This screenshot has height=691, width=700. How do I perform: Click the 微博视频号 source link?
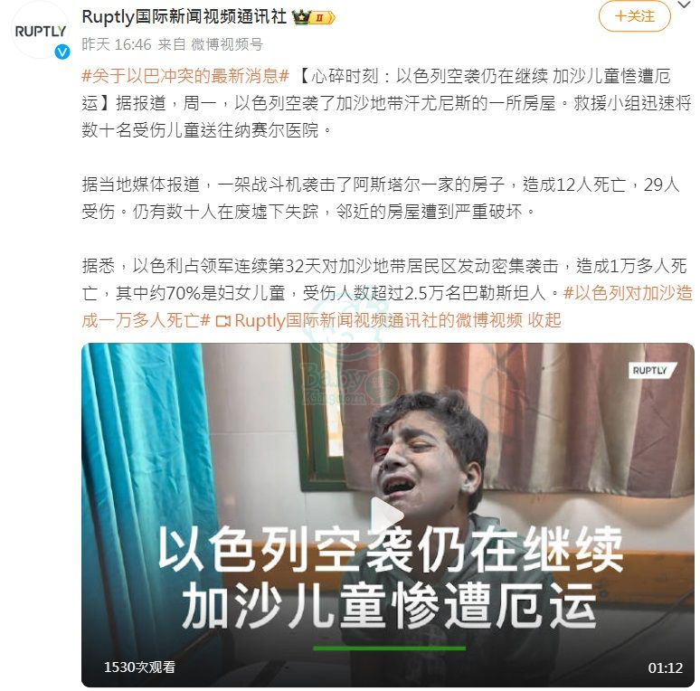[227, 44]
